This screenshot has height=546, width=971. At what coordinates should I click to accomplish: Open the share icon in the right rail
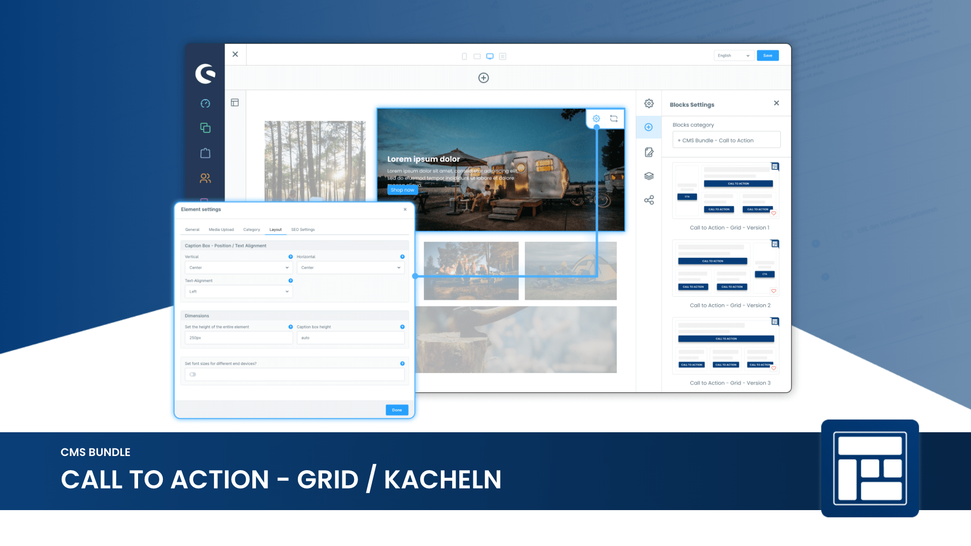point(649,200)
